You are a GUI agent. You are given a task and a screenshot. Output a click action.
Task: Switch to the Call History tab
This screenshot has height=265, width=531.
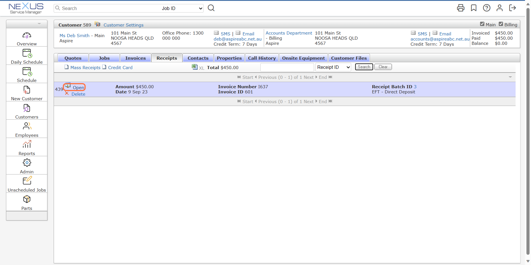(x=262, y=58)
